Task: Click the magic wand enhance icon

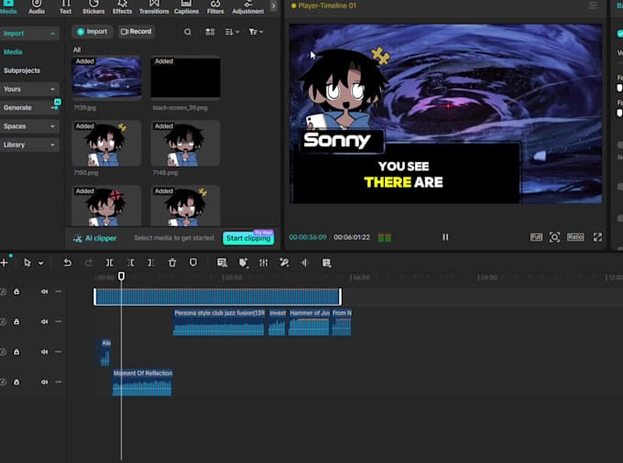Action: [284, 263]
